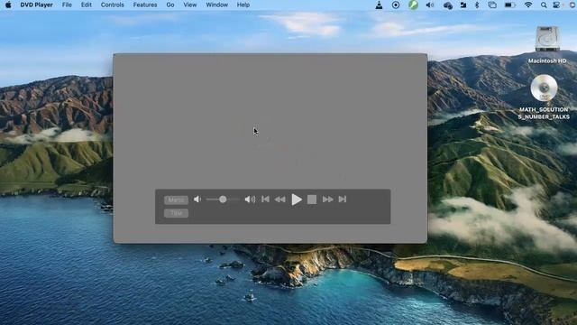
Task: Click the Macintosh HD label text
Action: coord(547,60)
